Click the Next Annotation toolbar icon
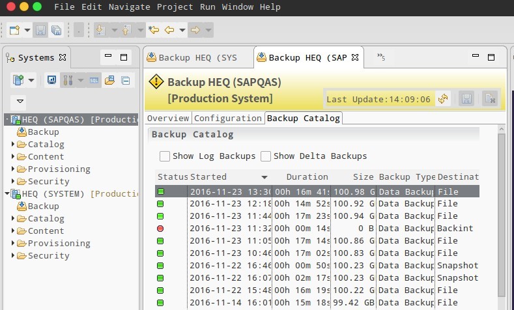 100,30
